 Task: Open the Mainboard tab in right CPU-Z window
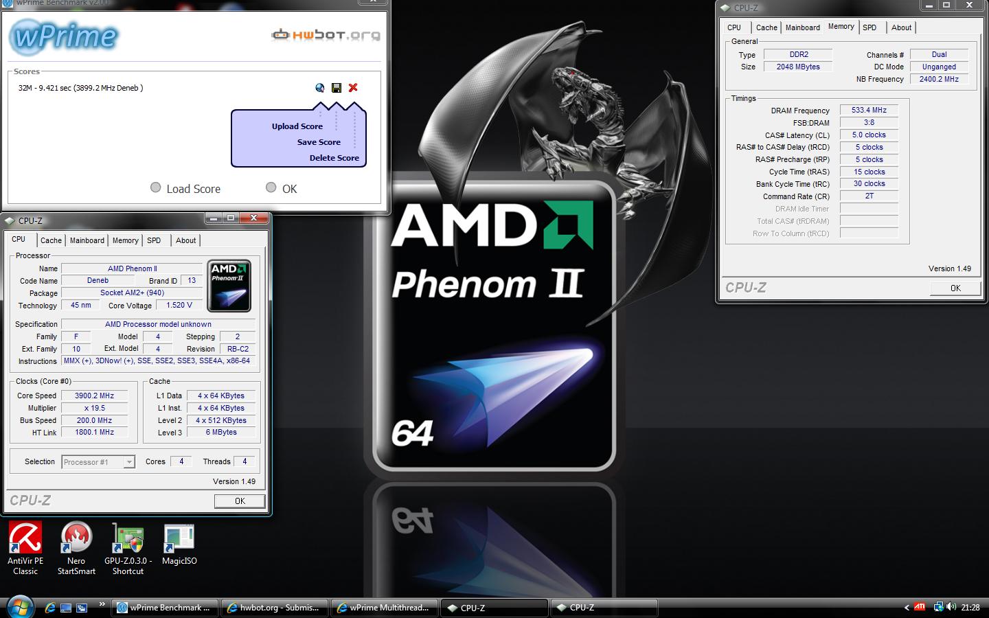(x=803, y=27)
